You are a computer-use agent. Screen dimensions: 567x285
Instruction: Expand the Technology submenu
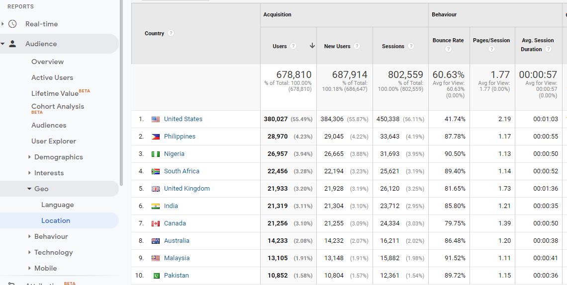(x=29, y=252)
